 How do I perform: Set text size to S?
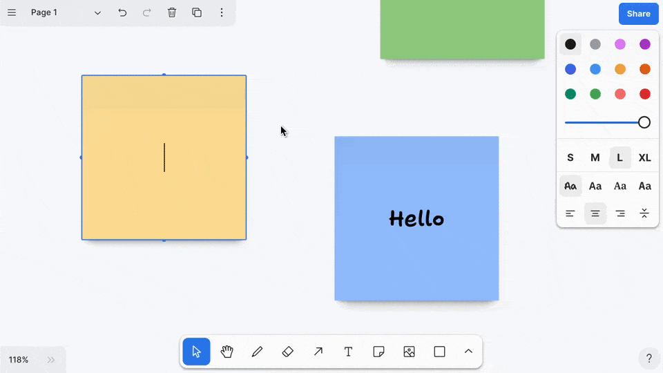point(570,157)
